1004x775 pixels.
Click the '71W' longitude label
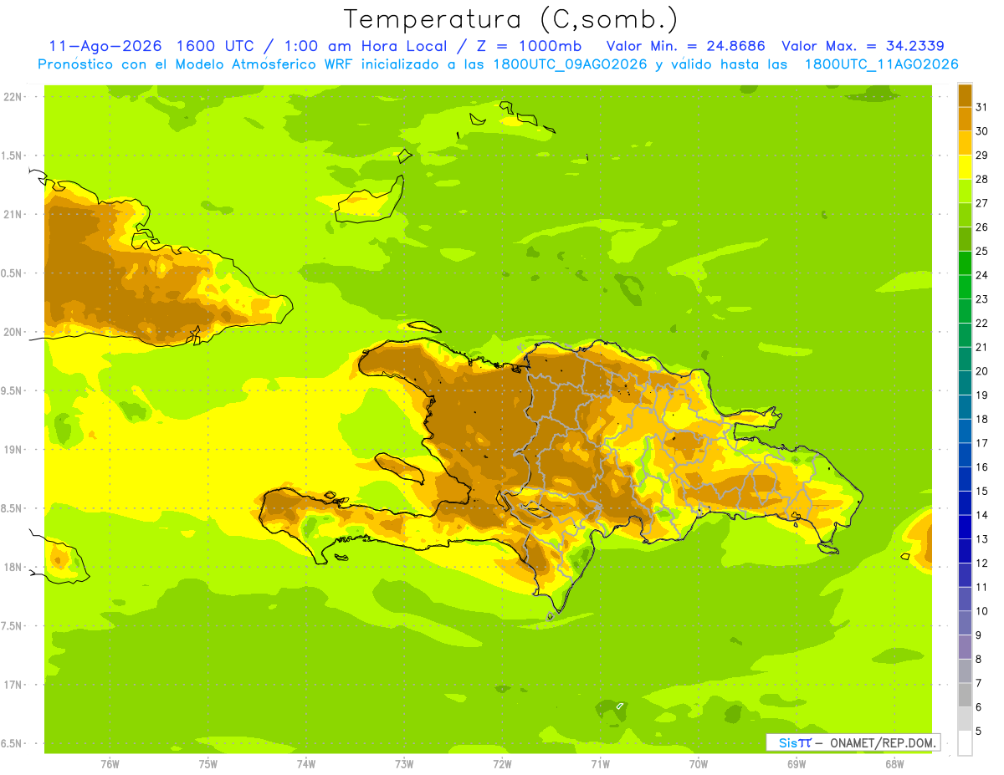click(600, 764)
